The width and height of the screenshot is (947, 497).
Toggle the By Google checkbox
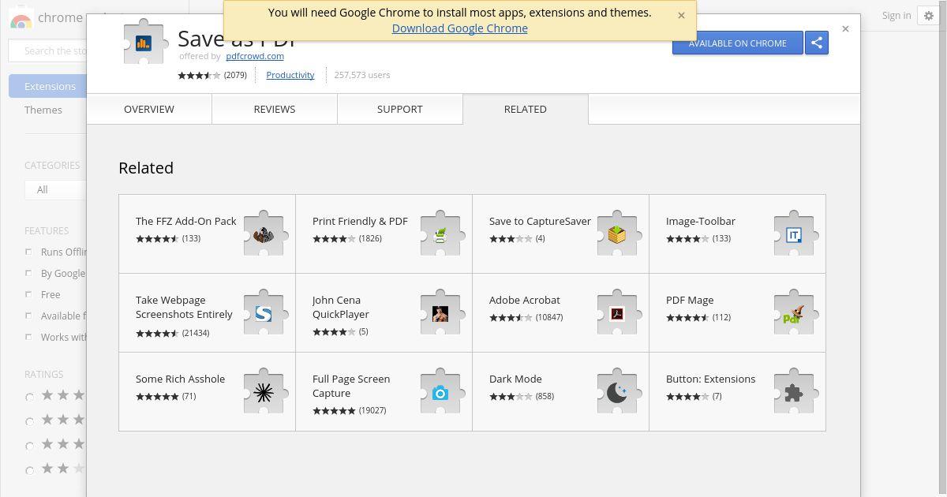click(28, 273)
